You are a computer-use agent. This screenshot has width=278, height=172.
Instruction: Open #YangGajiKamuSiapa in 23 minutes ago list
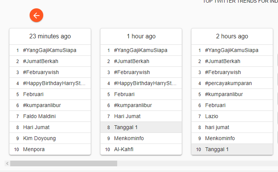pos(50,50)
